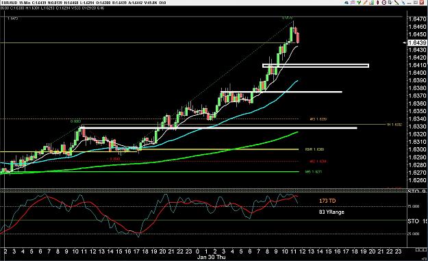Click the 75.0000 stochastic level label

413,206
